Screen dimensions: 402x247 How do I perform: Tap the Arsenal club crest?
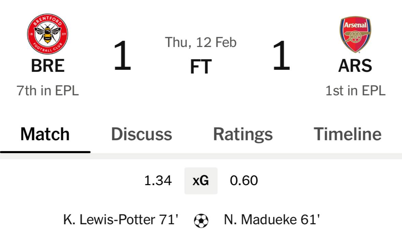tap(355, 34)
